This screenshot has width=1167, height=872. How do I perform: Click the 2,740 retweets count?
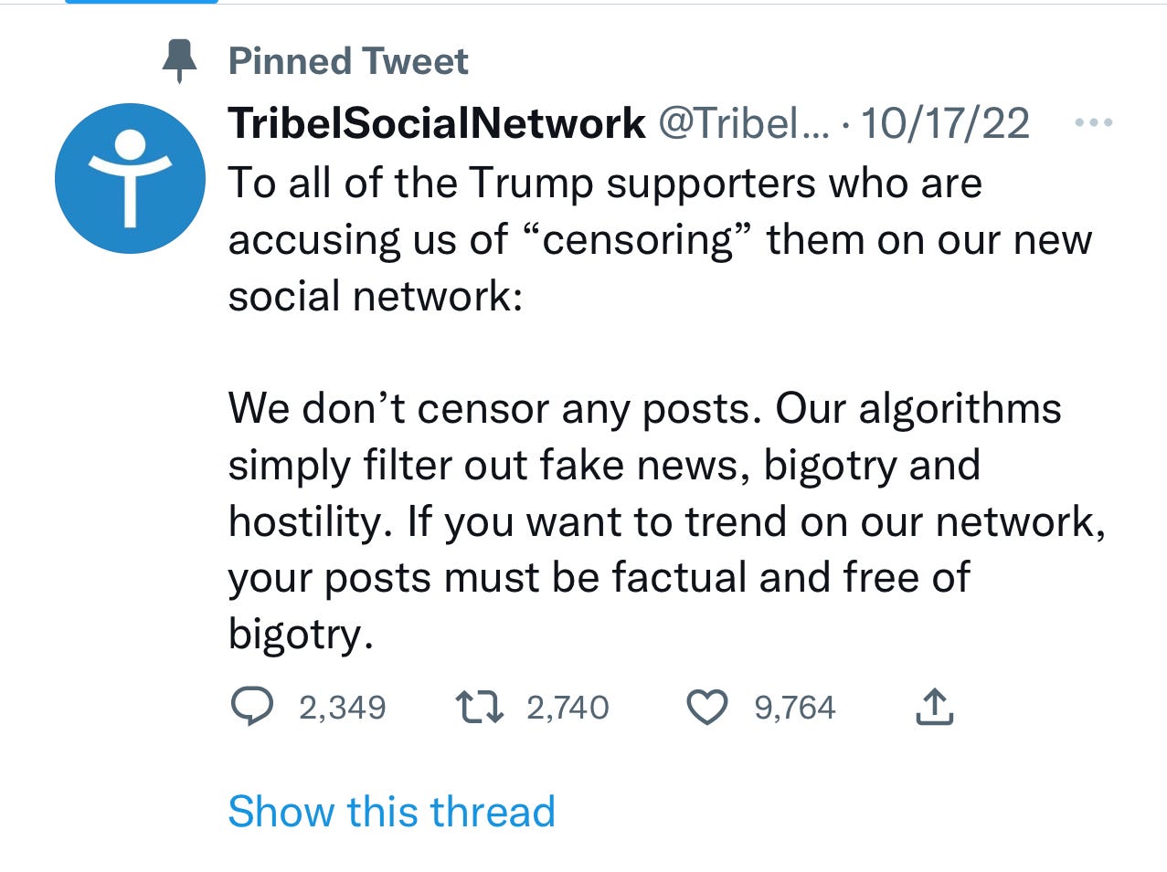[568, 708]
